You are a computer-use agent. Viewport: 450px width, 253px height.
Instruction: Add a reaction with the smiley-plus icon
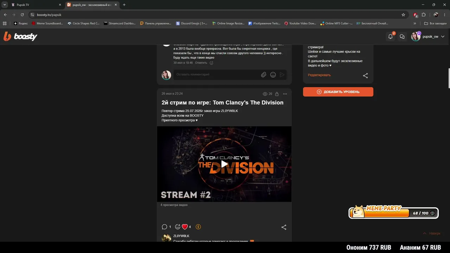178,227
